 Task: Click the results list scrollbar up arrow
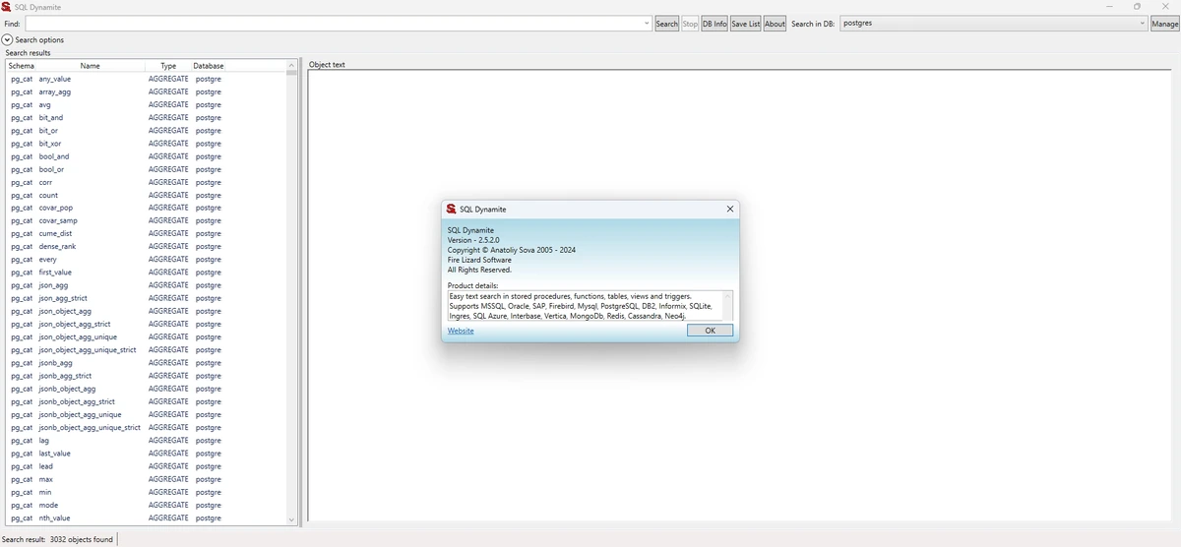pos(291,66)
